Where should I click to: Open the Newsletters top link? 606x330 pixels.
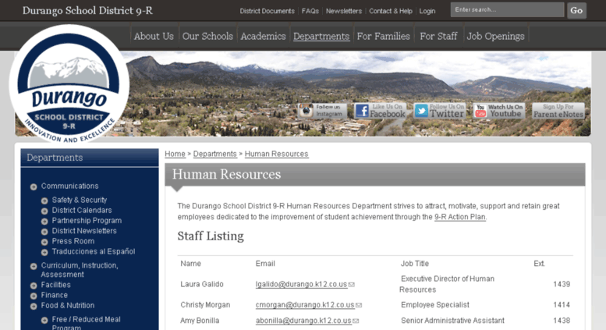(344, 11)
